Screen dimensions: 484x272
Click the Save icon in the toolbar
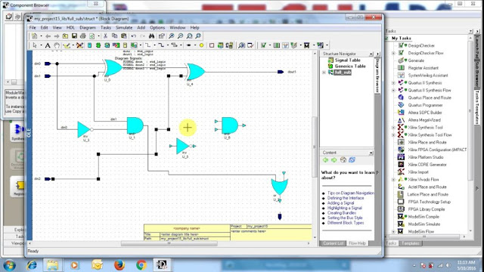pos(74,36)
